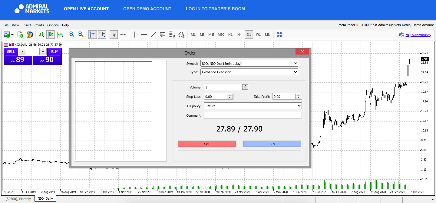Switch timeframe to W1
This screenshot has width=436, height=203.
pyautogui.click(x=258, y=35)
